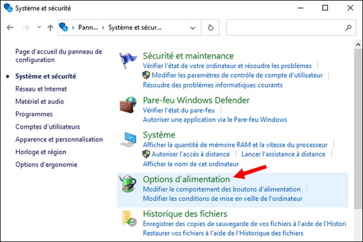
Task: Click the shield icon beside Autoriser l'accès à distance
Action: (x=146, y=154)
